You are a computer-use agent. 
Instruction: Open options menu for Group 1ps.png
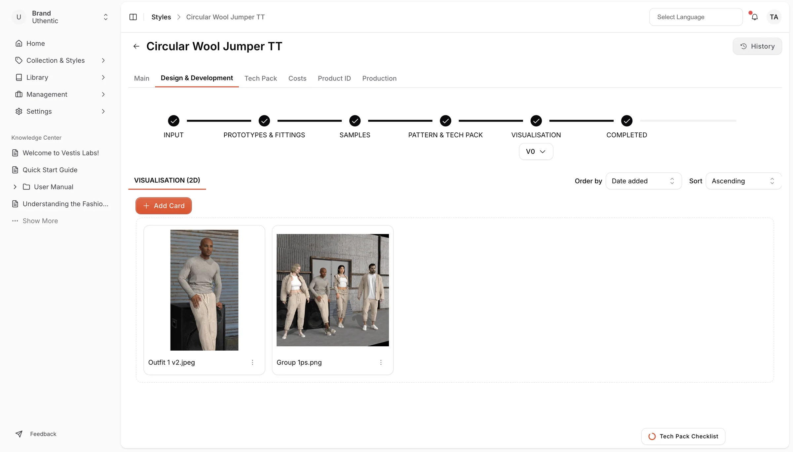click(381, 362)
